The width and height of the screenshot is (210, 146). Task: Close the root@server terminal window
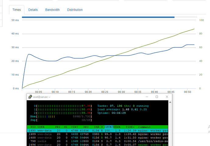(167, 97)
